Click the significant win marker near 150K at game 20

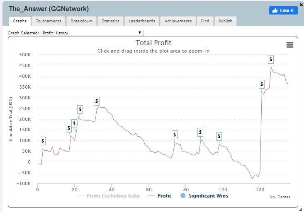coord(74,123)
